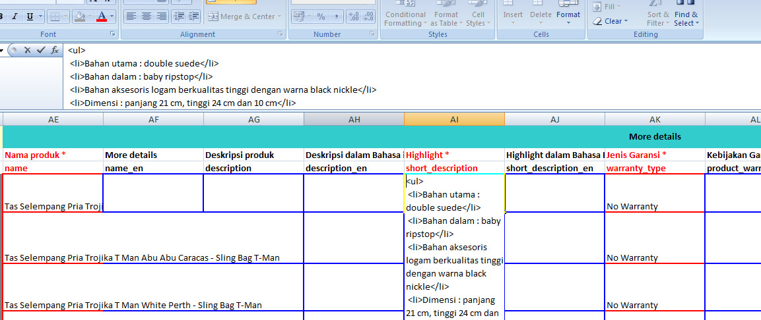Apply percent style
The width and height of the screenshot is (761, 320).
coord(321,17)
